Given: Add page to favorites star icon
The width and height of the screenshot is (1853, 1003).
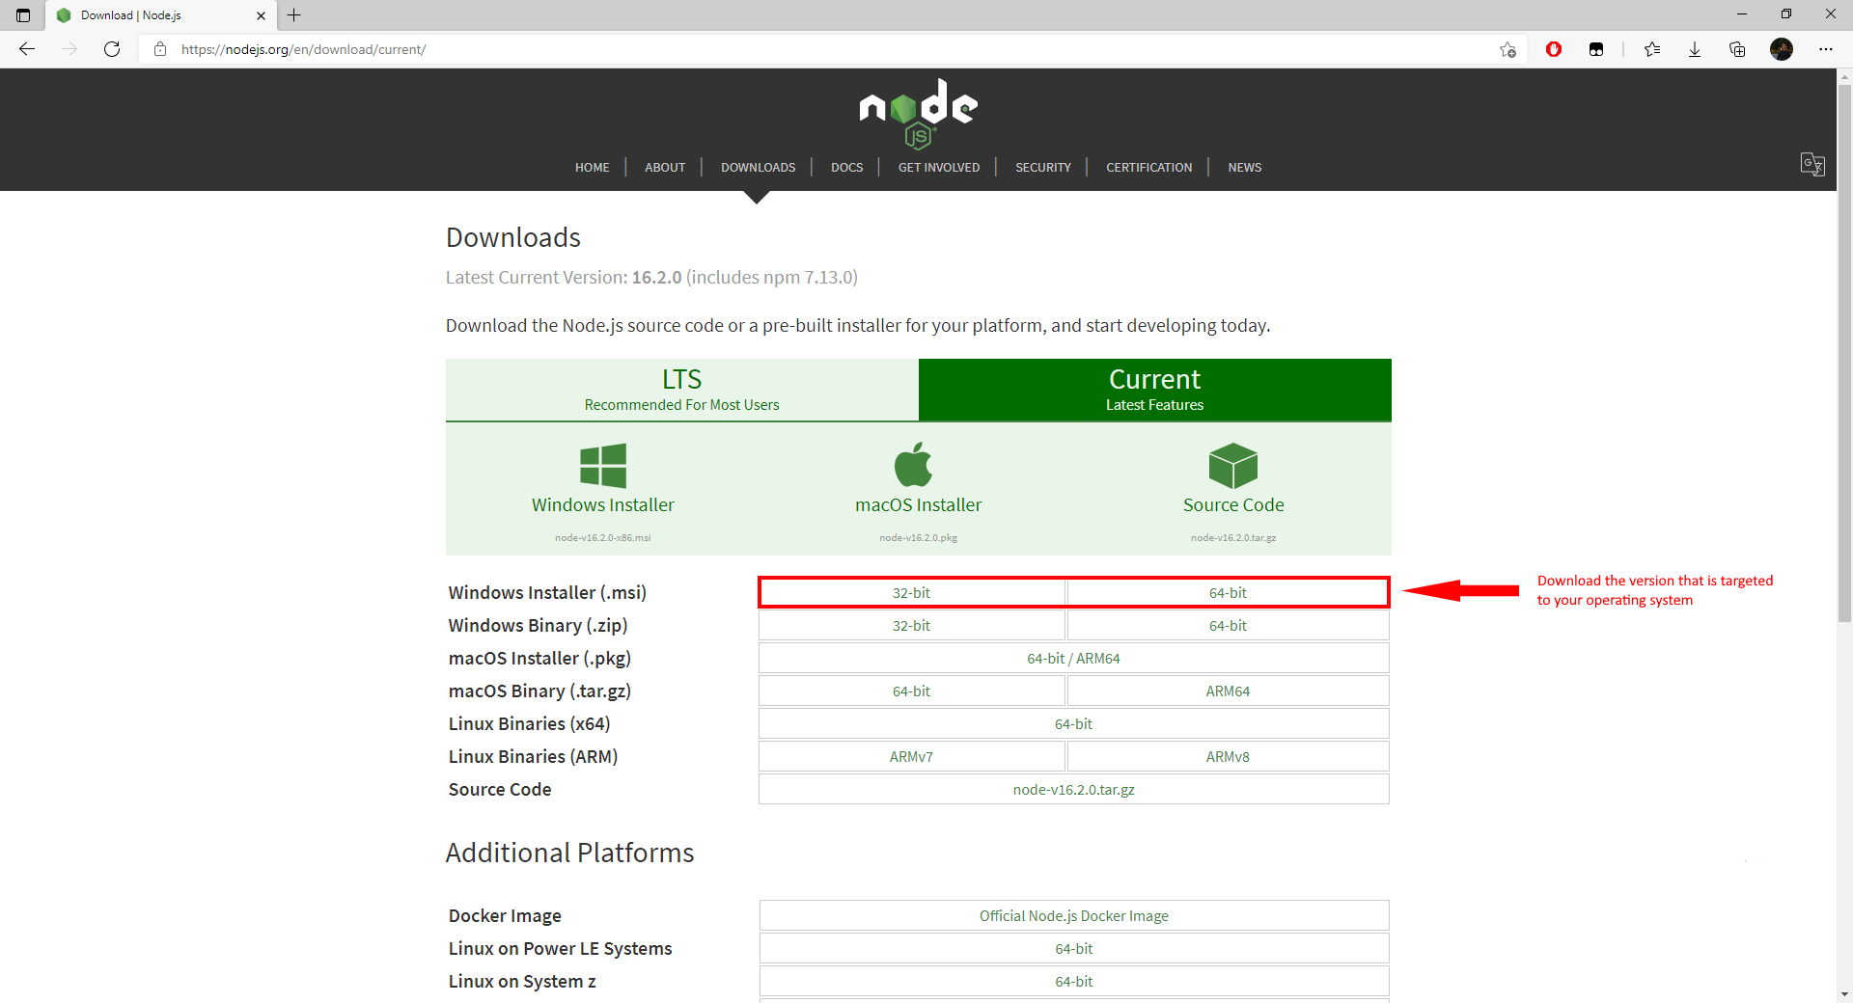Looking at the screenshot, I should tap(1507, 49).
